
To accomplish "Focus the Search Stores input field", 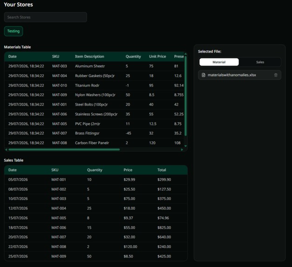I will click(46, 17).
